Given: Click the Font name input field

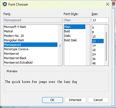Looking at the screenshot, I should coord(33,20).
